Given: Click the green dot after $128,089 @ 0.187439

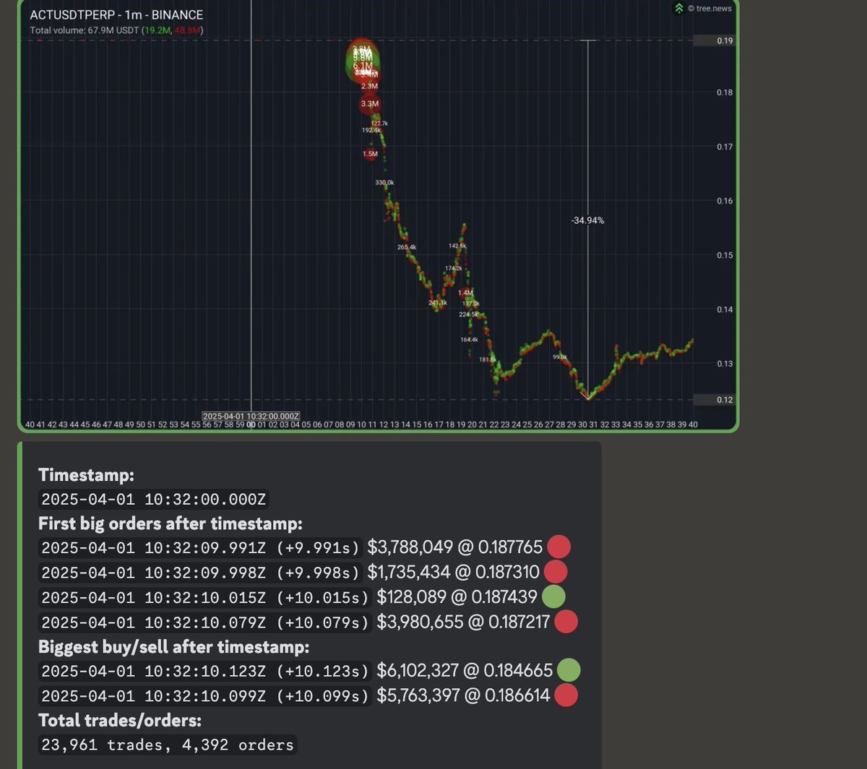Looking at the screenshot, I should coord(553,596).
